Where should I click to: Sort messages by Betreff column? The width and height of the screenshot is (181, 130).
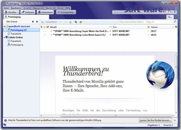(x=79, y=27)
